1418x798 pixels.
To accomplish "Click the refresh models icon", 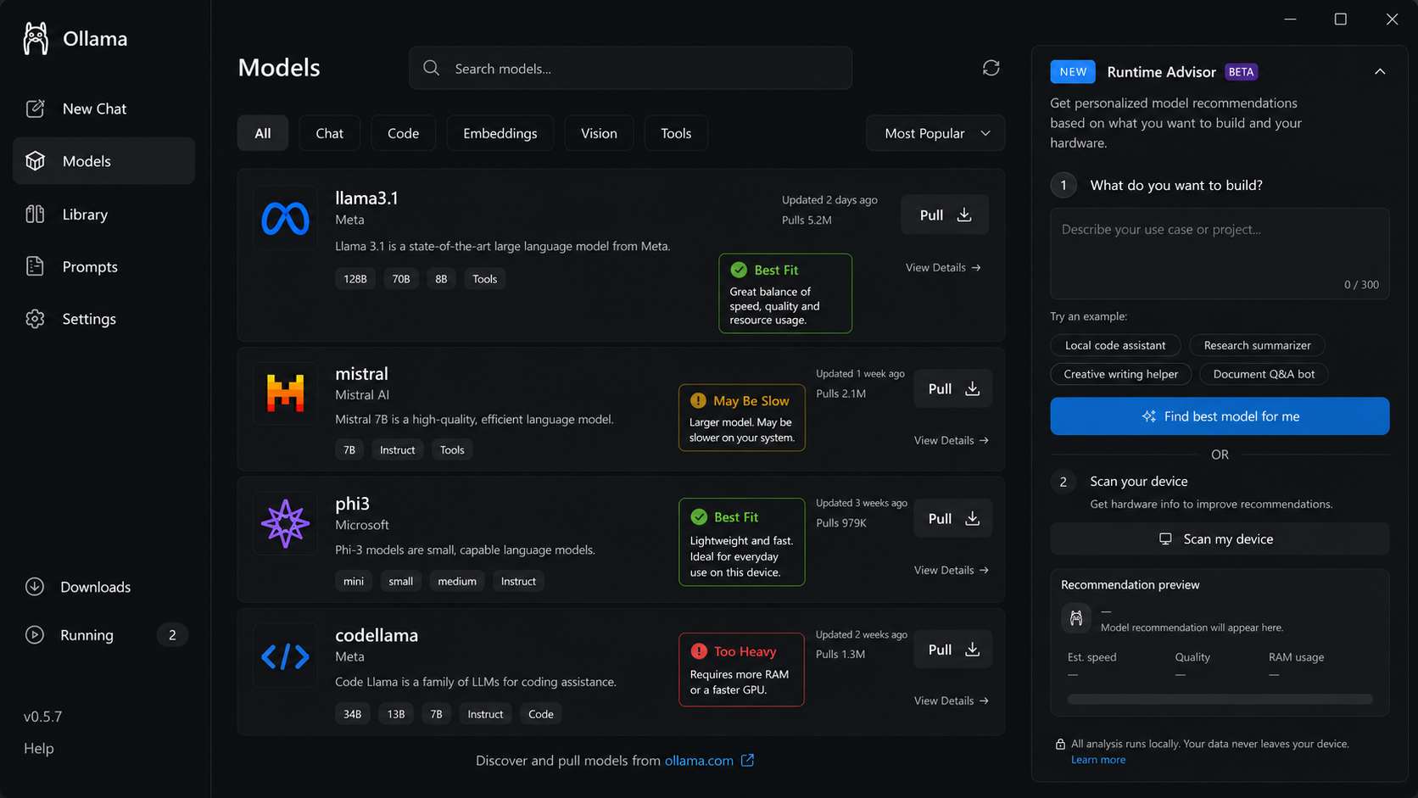I will click(991, 68).
